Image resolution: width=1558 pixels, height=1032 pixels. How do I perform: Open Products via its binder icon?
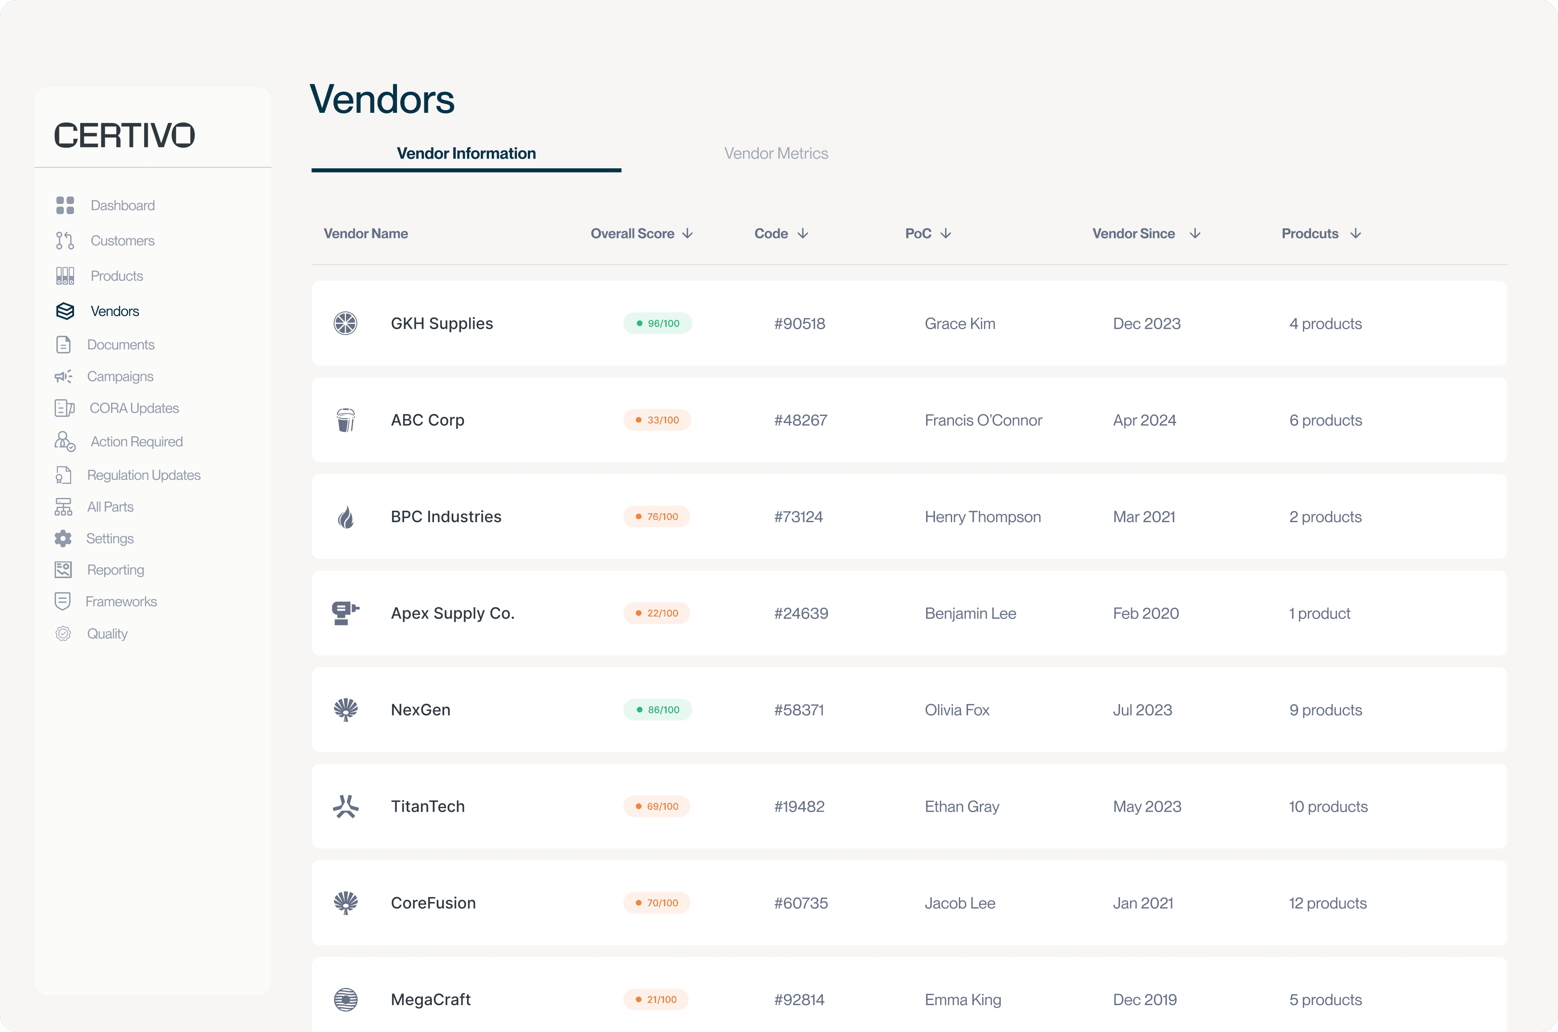(64, 276)
